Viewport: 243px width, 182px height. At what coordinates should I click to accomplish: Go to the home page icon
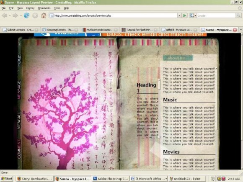click(44, 15)
